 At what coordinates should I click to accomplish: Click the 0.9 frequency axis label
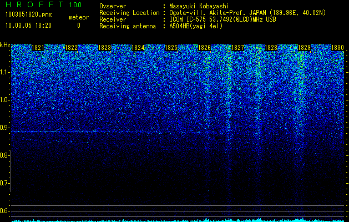point(4,128)
